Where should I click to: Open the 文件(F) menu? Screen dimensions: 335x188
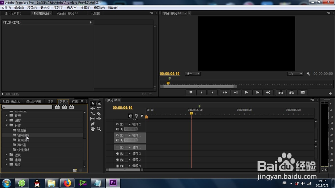tap(6, 8)
